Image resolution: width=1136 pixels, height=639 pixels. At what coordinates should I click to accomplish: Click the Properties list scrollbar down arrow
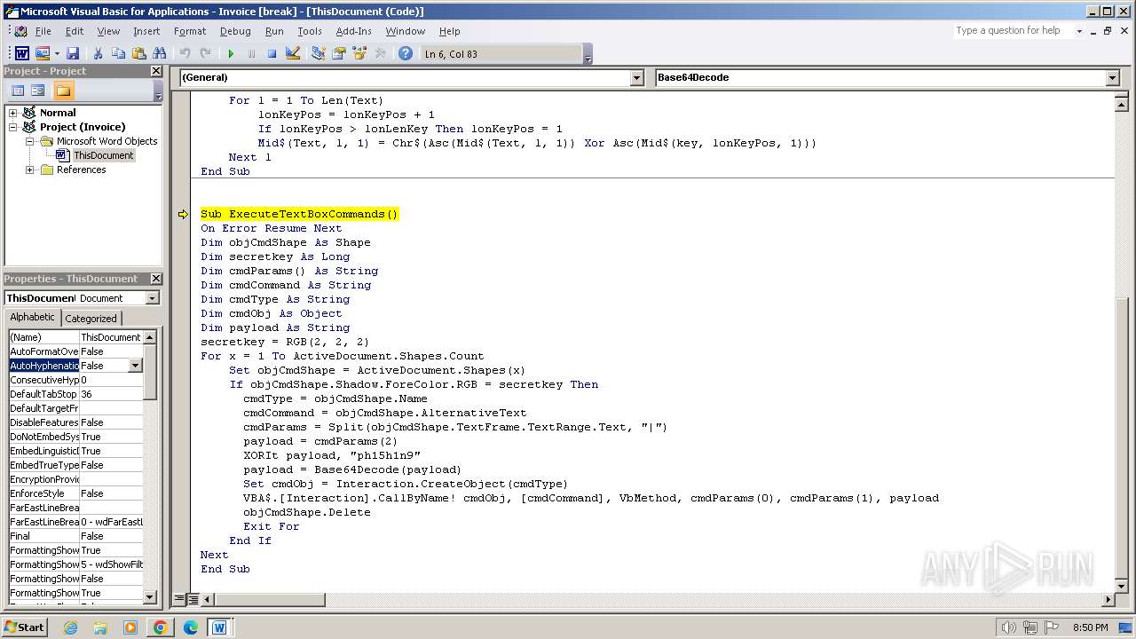pos(150,598)
